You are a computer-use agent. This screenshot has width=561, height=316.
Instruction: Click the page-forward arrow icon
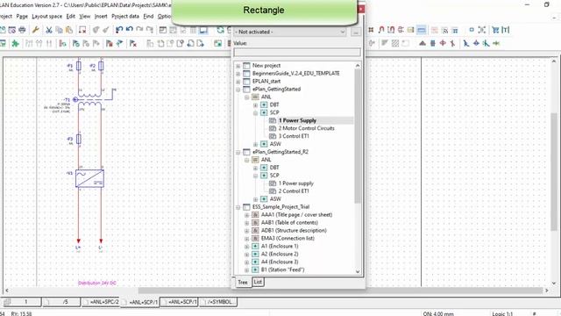[201, 44]
